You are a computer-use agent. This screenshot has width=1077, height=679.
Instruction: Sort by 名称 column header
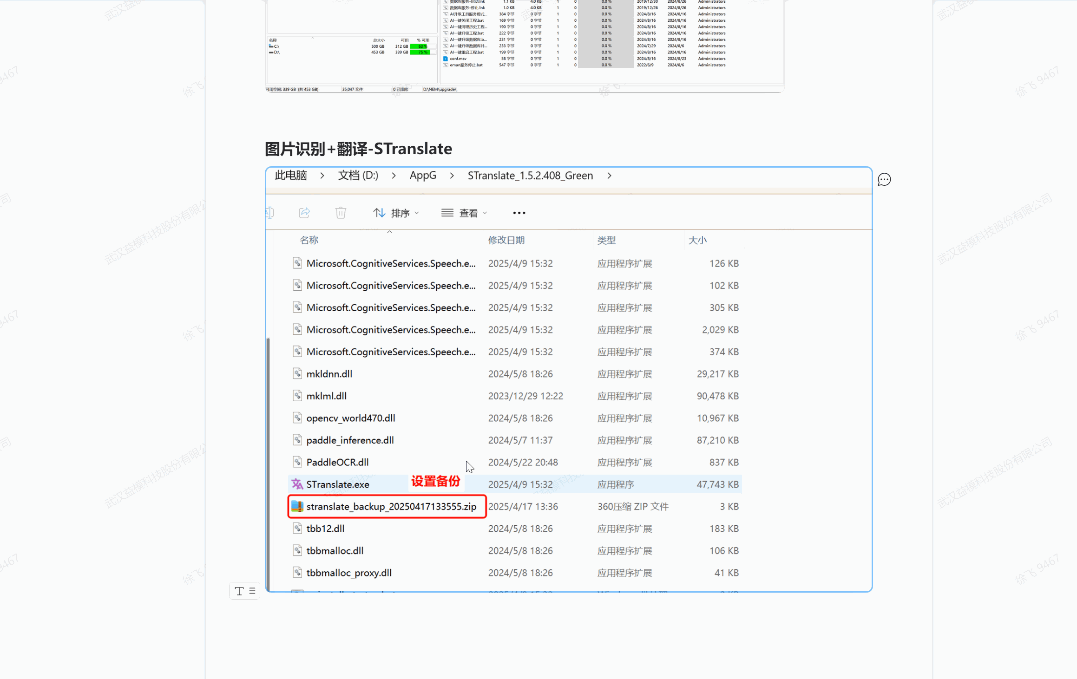click(x=309, y=240)
